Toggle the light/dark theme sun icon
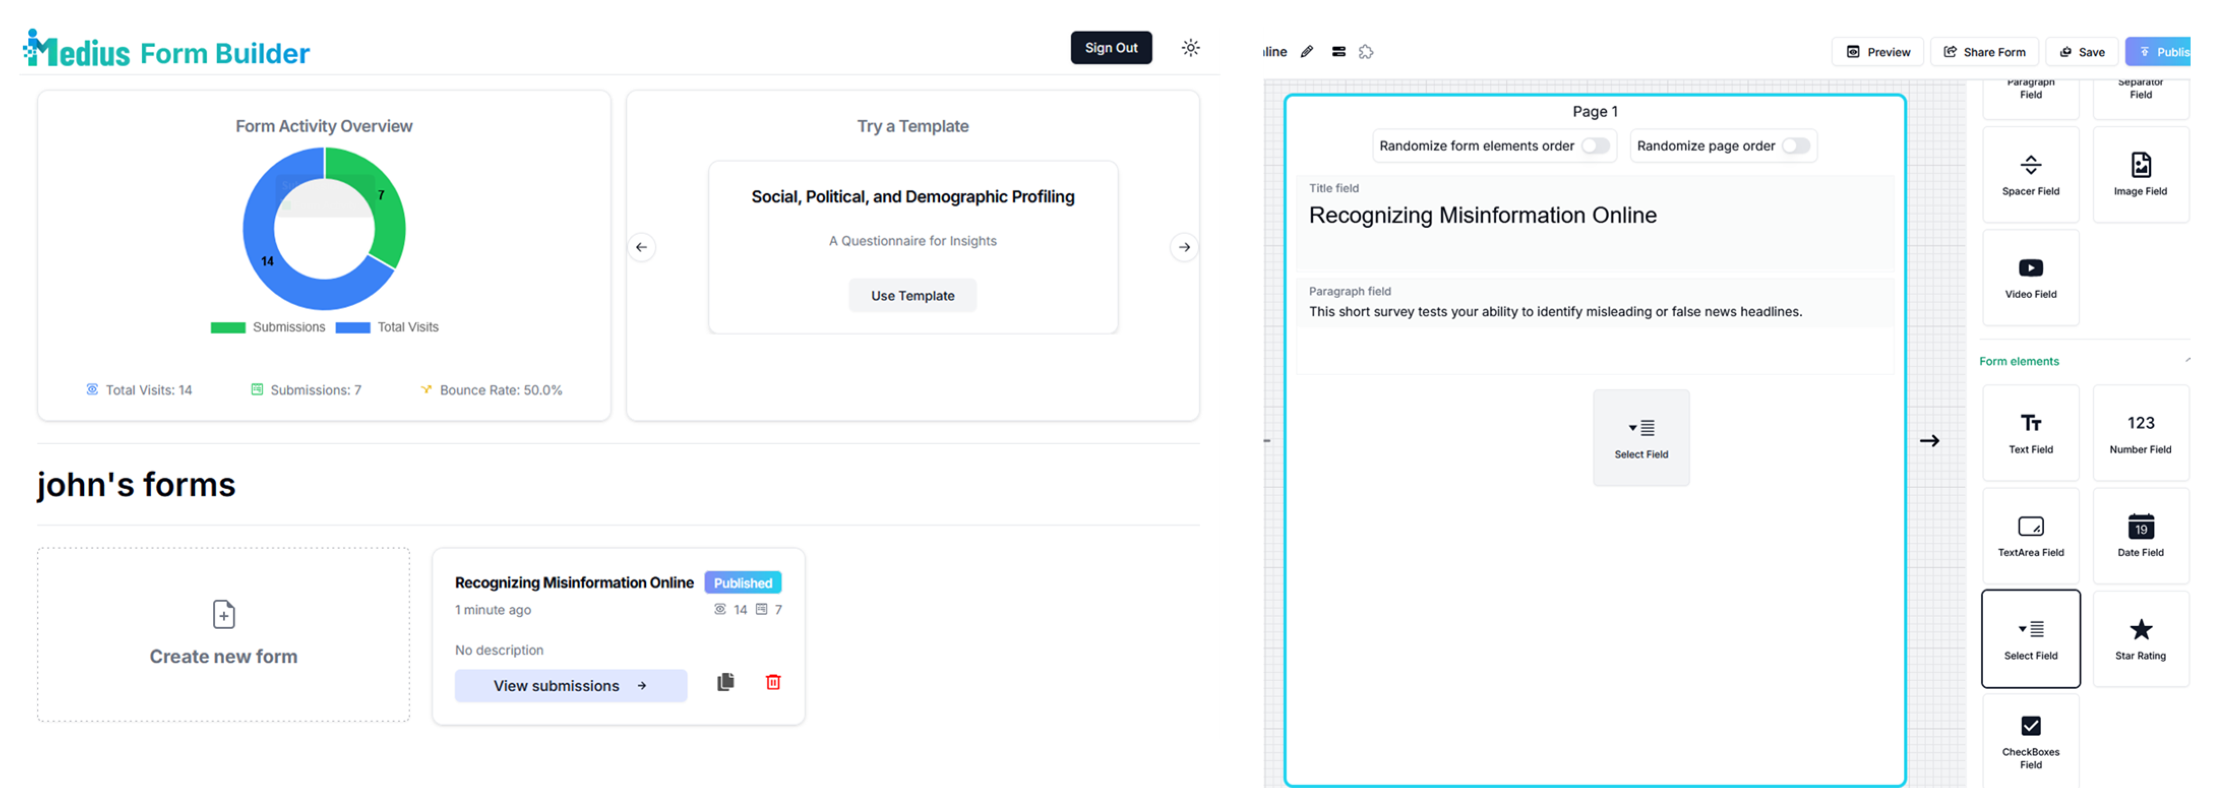The width and height of the screenshot is (2218, 807). [x=1190, y=48]
